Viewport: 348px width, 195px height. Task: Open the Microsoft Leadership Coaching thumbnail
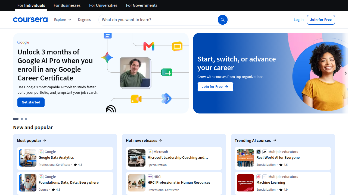tap(137, 158)
